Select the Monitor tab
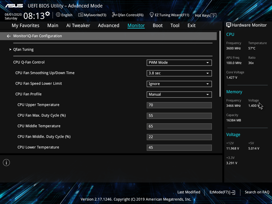Viewport: 272px width, 204px height. point(136,25)
